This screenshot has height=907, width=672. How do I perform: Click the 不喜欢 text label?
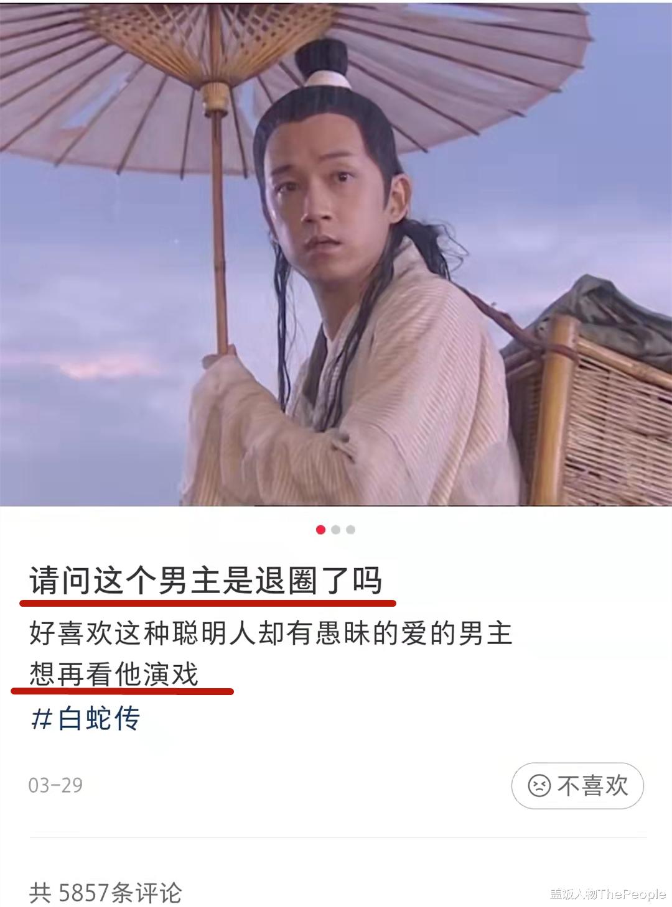click(x=593, y=786)
